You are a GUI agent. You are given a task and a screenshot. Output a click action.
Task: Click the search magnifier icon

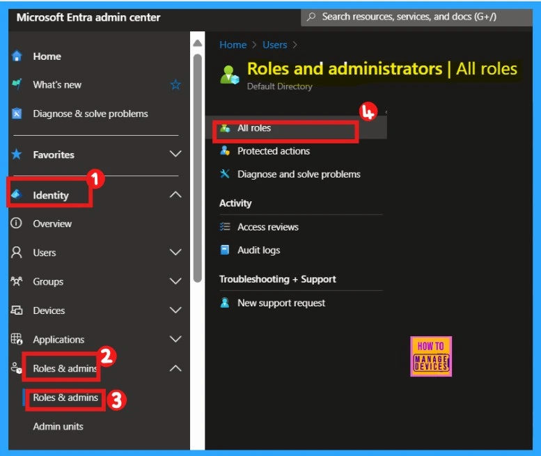[311, 17]
